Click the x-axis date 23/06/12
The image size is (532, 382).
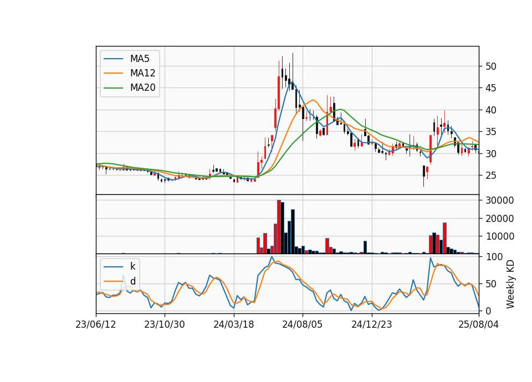coord(96,324)
